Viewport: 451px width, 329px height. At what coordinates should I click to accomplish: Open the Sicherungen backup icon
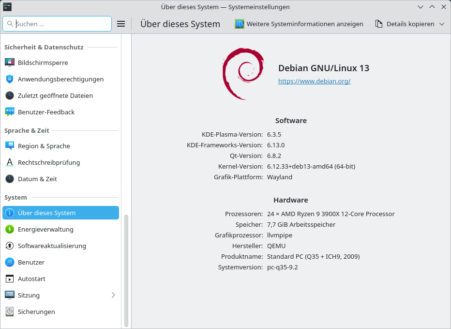(x=10, y=312)
